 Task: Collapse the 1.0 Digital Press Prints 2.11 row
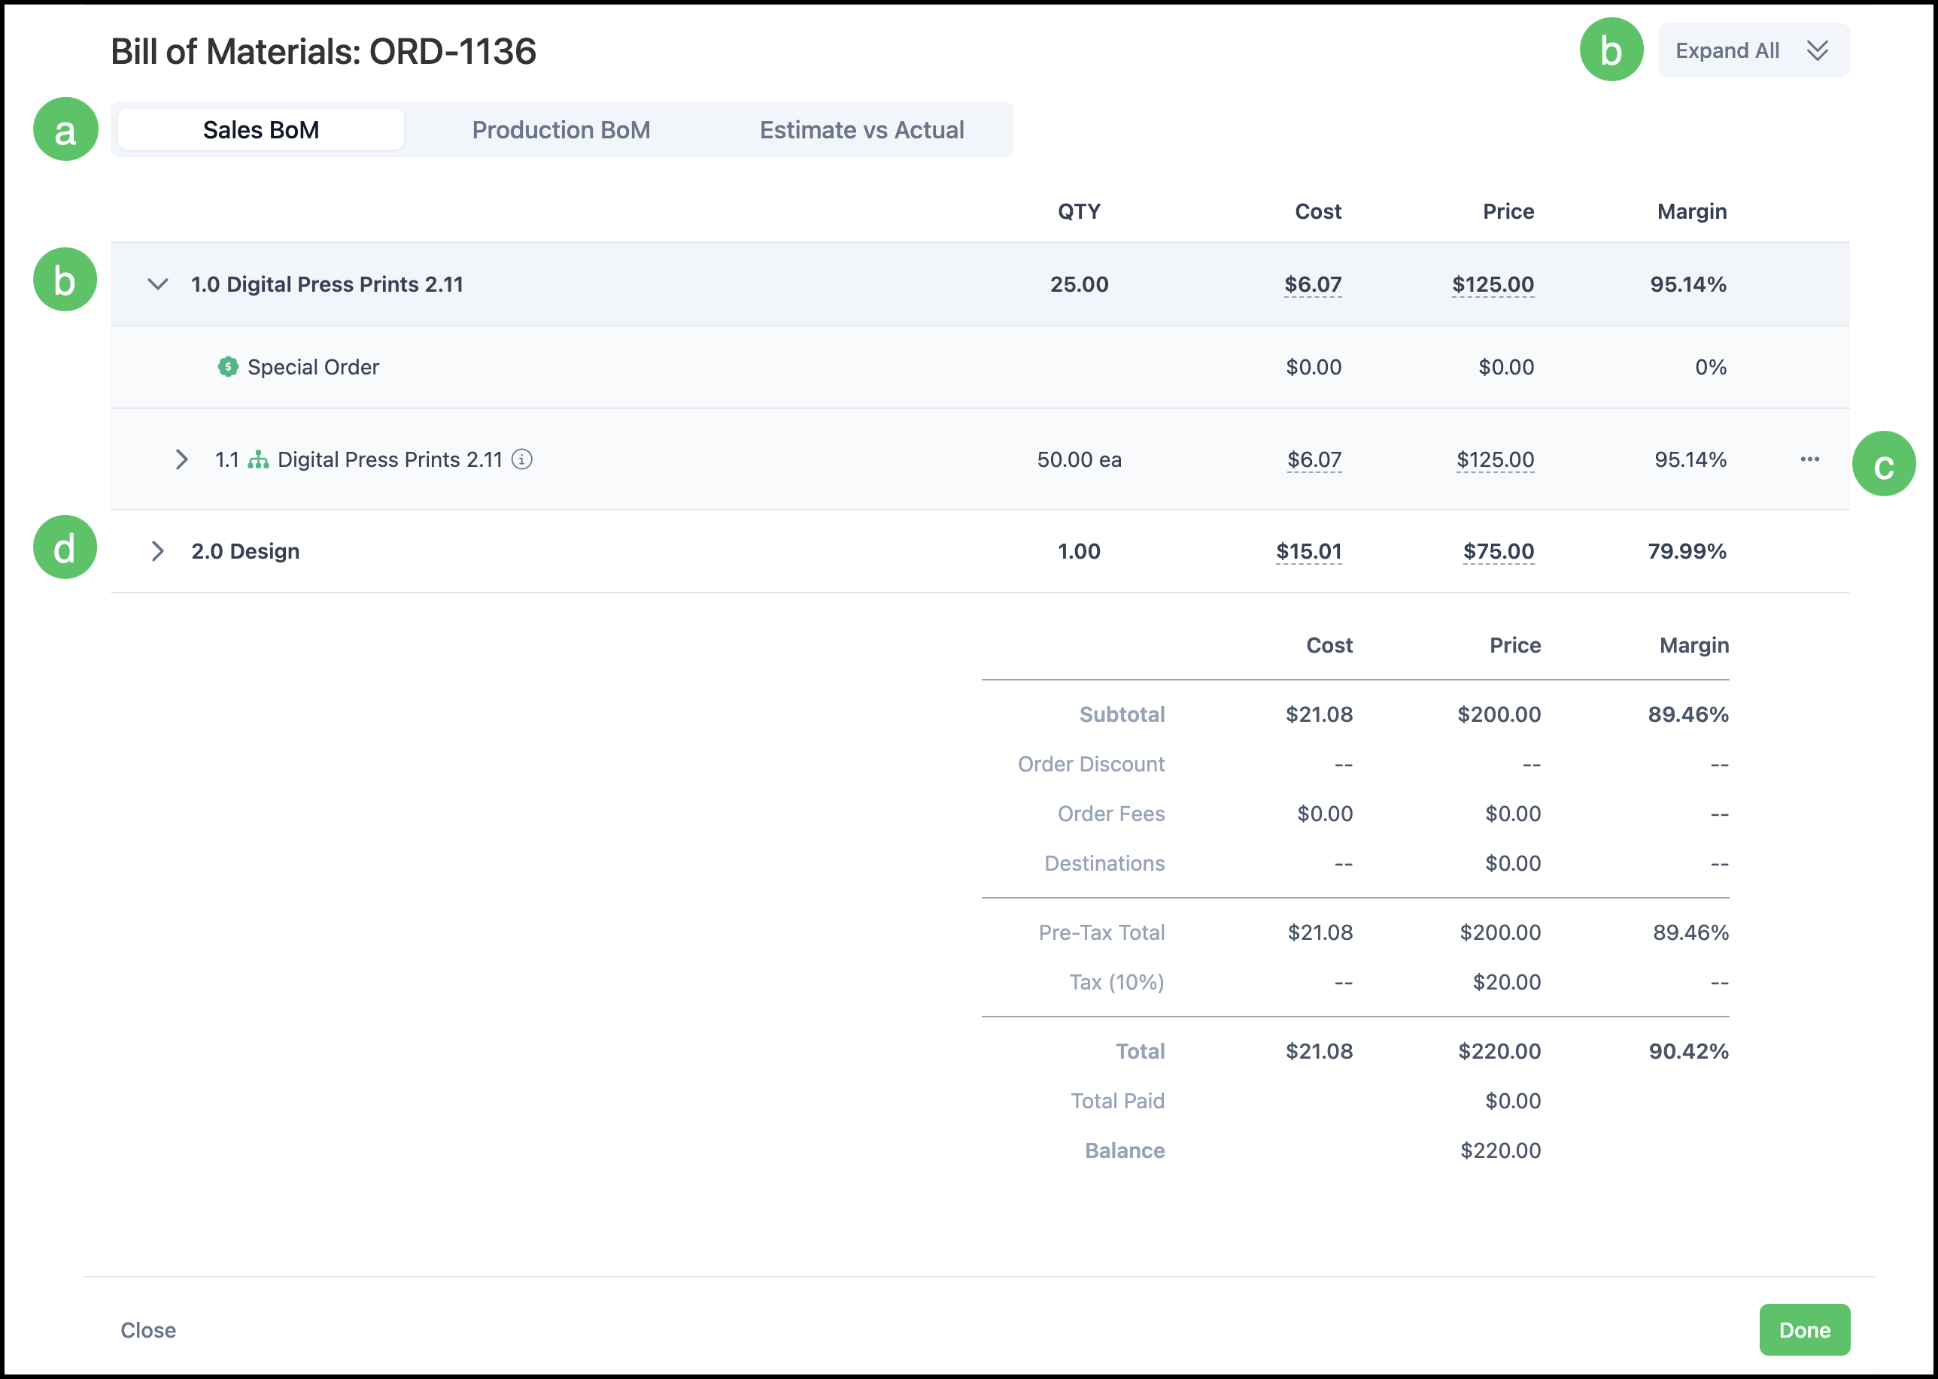pyautogui.click(x=158, y=284)
